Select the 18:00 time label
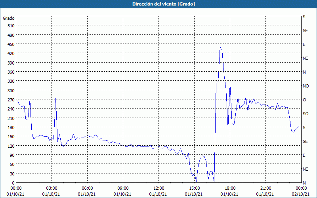This screenshot has height=198, width=317. tap(230, 188)
